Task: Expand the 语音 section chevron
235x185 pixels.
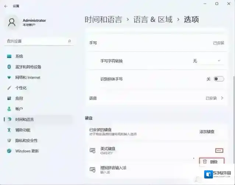Action: point(222,98)
